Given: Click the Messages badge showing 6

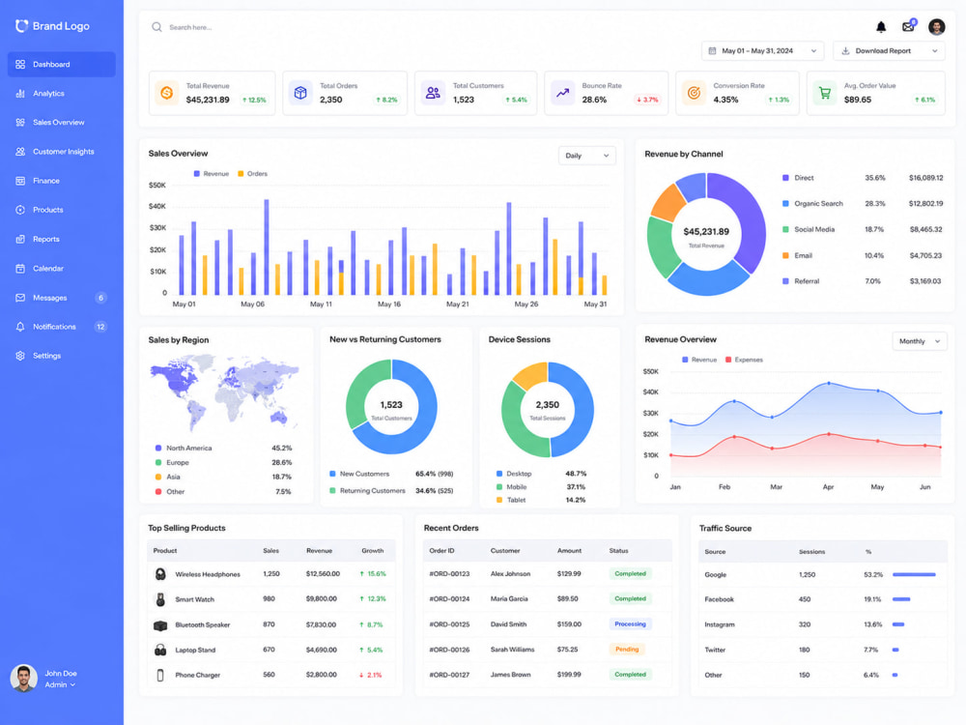Looking at the screenshot, I should (101, 298).
